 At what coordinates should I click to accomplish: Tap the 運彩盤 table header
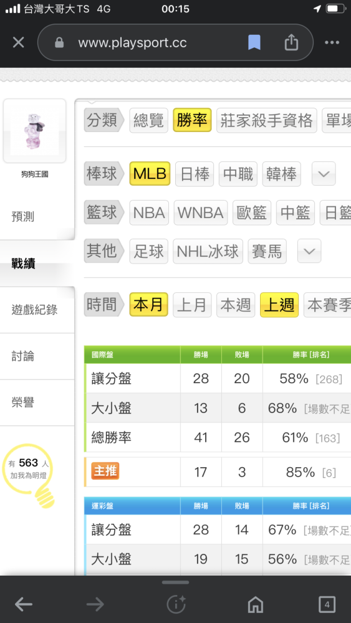103,506
